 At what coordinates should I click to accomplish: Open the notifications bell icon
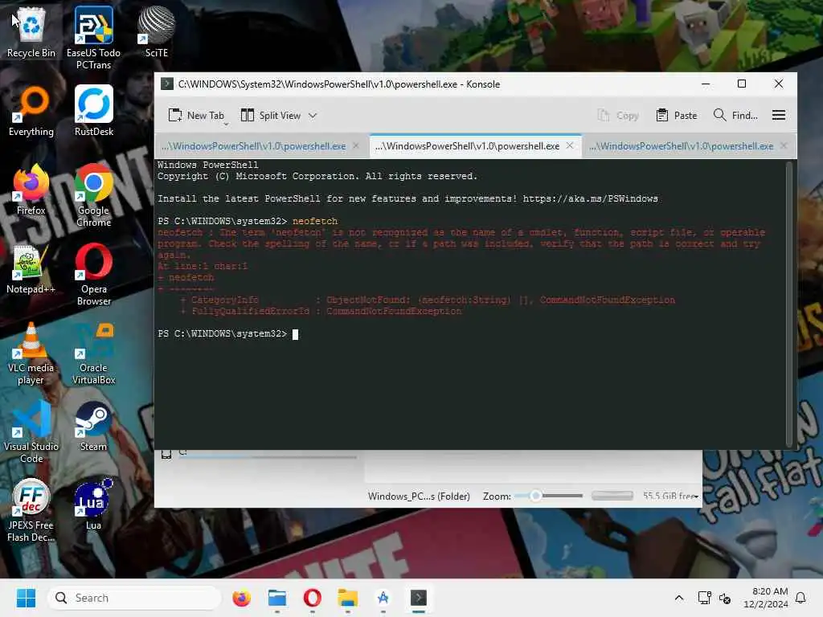click(801, 598)
